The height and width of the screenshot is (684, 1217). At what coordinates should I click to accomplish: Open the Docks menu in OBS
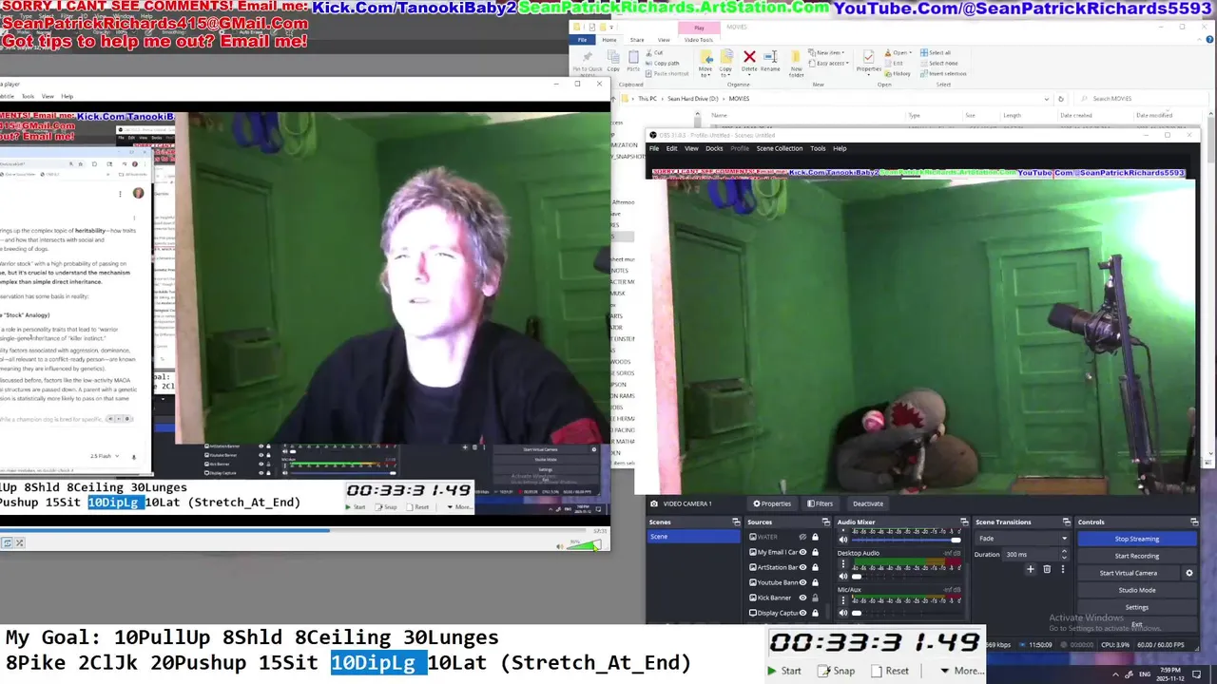[714, 148]
